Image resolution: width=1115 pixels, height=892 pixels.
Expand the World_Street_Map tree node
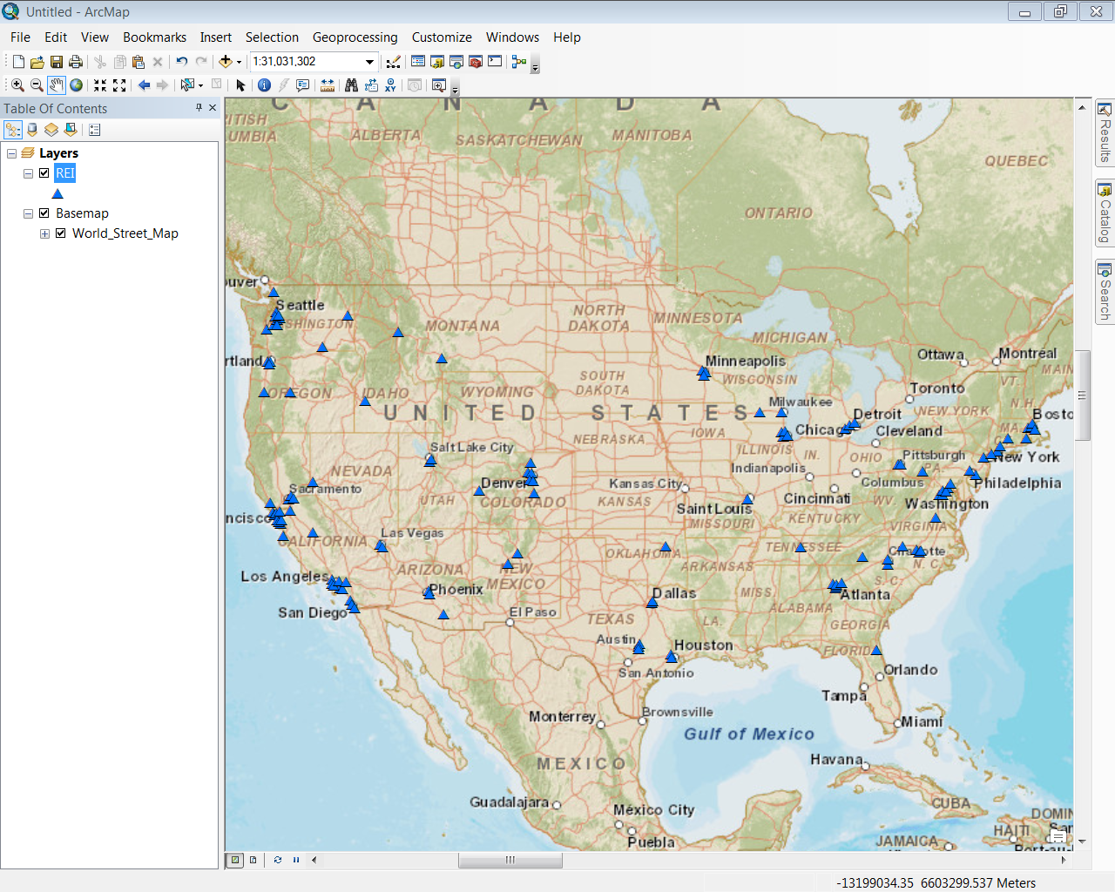coord(44,233)
